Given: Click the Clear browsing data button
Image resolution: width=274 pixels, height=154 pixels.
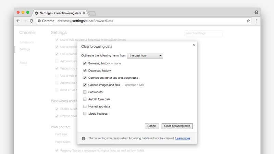Looking at the screenshot, I should coord(177,126).
